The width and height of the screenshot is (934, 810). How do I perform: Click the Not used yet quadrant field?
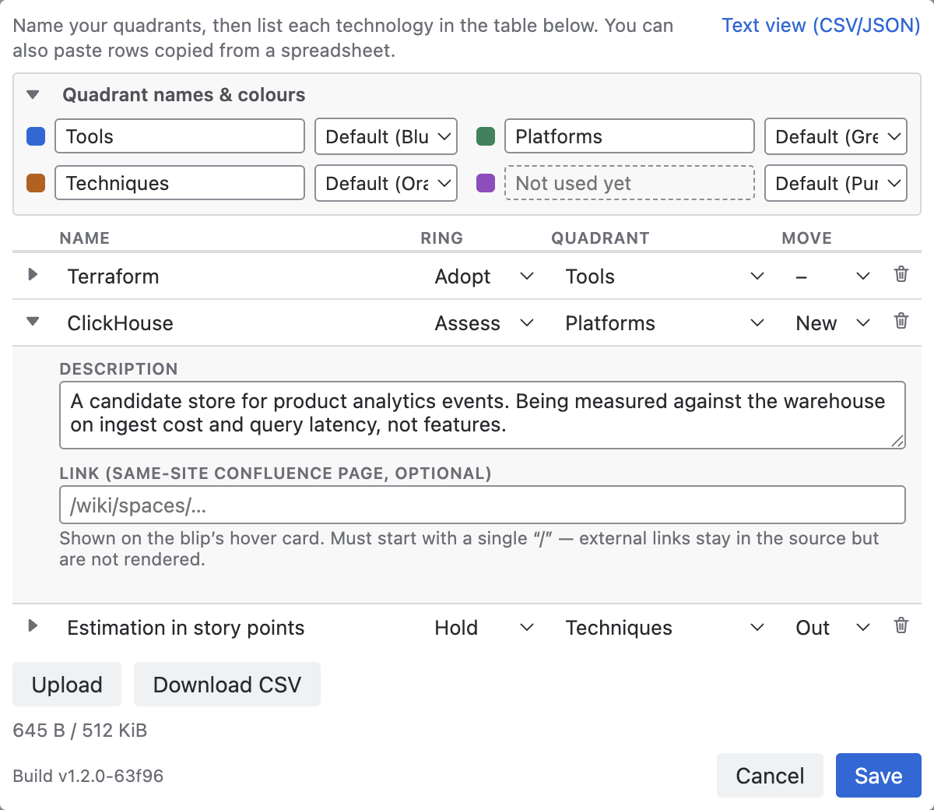click(x=630, y=183)
